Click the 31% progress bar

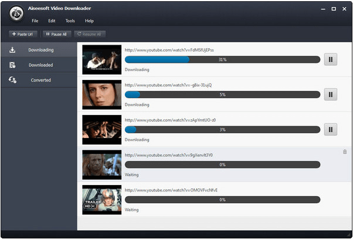[222, 59]
